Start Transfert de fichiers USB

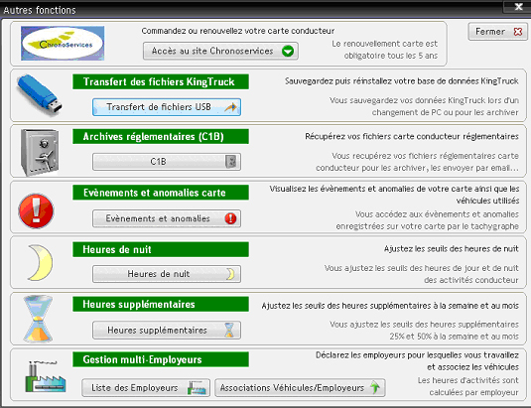pyautogui.click(x=167, y=107)
